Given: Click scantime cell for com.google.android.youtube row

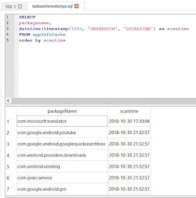Looking at the screenshot, I should (129, 133).
